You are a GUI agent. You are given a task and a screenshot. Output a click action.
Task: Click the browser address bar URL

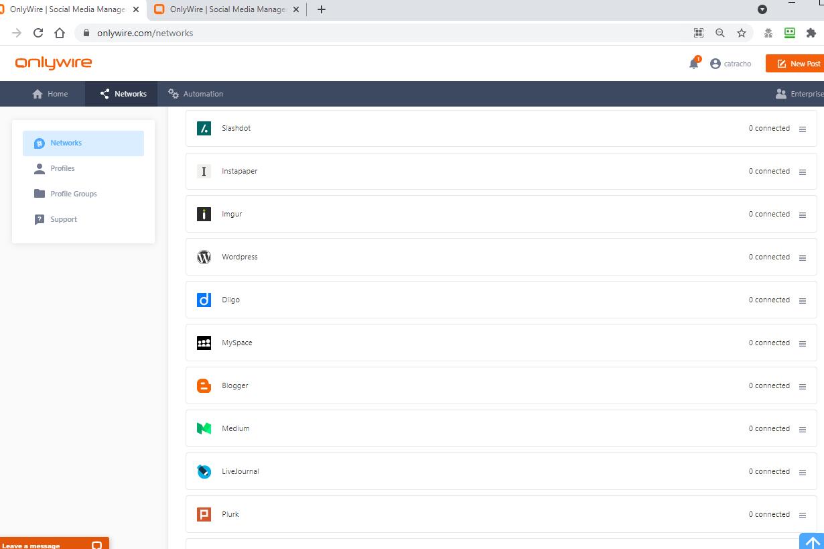[145, 33]
